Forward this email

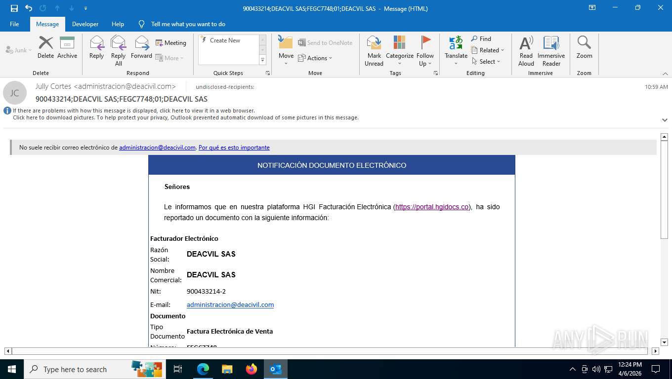pos(142,48)
